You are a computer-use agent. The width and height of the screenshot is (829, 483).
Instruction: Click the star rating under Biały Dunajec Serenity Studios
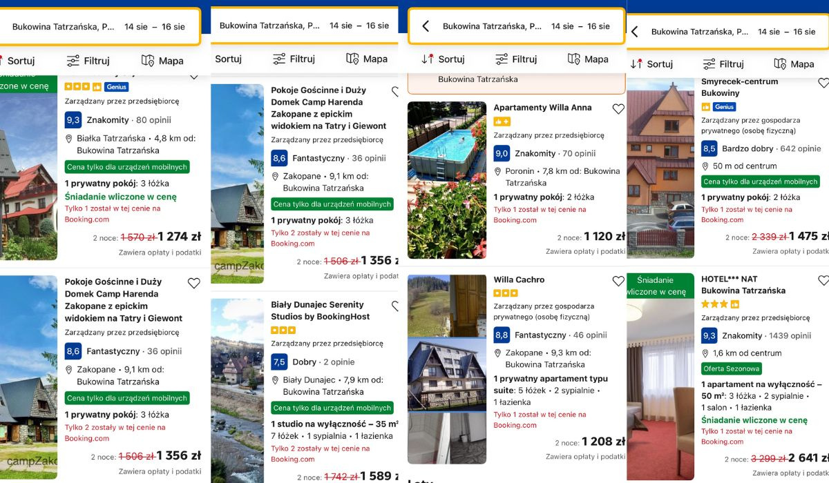tap(283, 330)
